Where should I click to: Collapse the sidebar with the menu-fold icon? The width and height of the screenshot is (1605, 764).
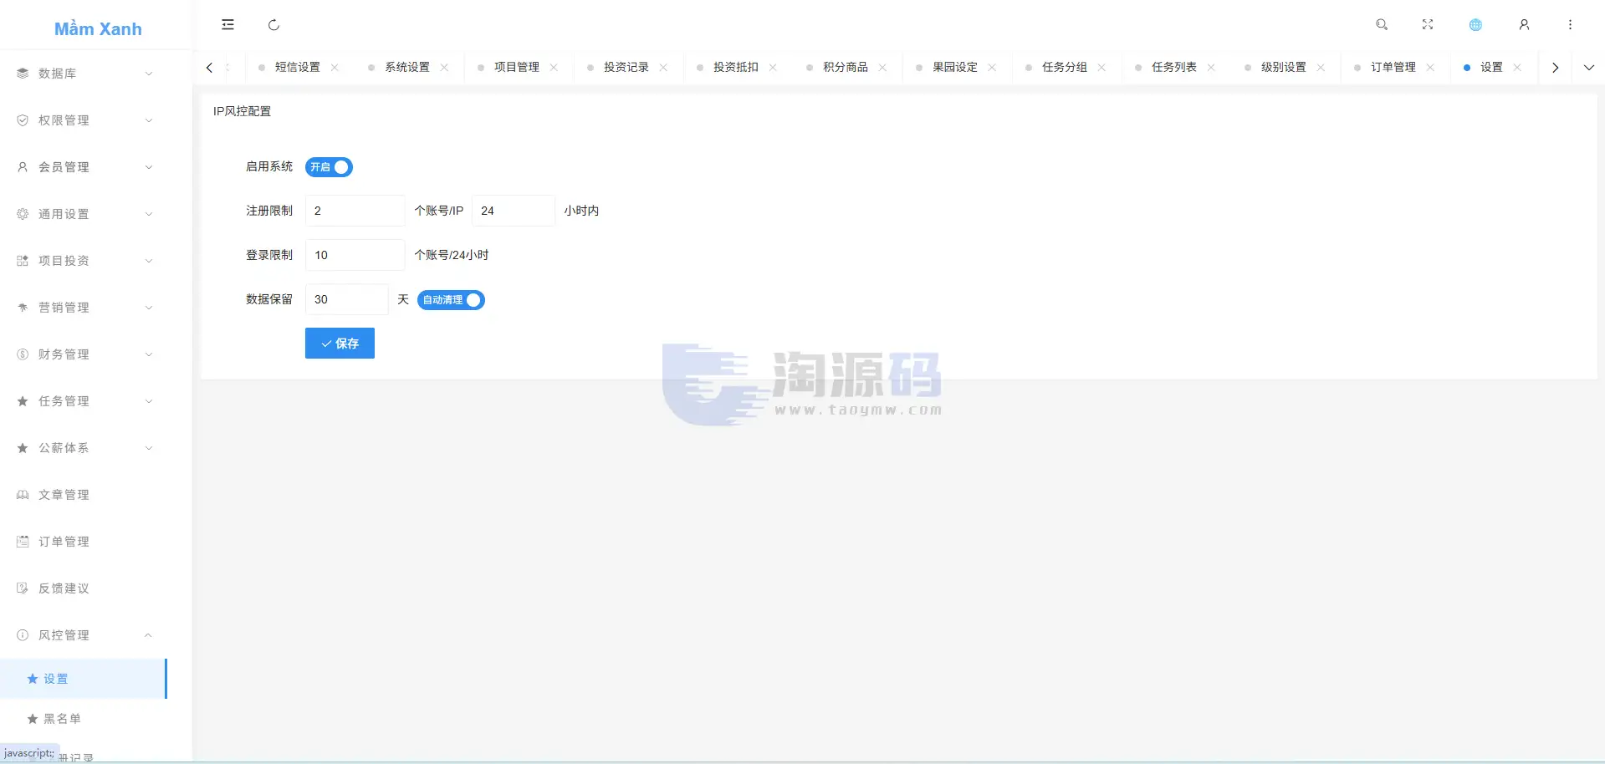(x=227, y=25)
